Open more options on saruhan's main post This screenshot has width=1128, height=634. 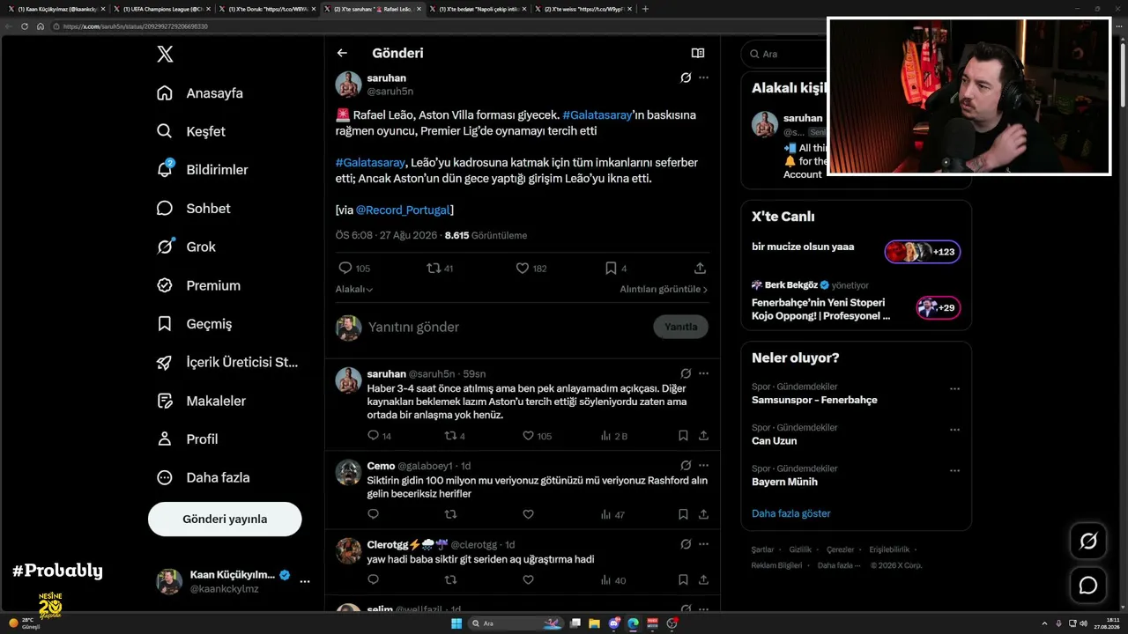click(703, 77)
